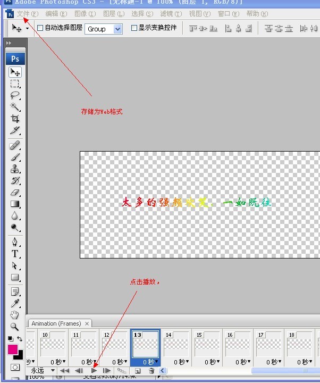Switch to Animation (Frames) tab
The height and width of the screenshot is (383, 320).
pyautogui.click(x=56, y=323)
